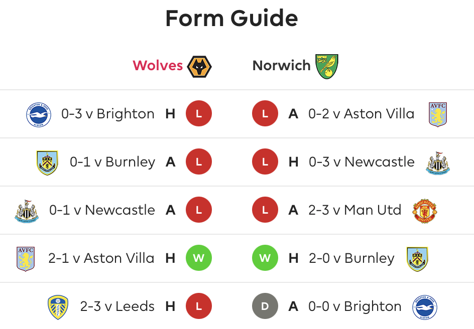Viewport: 474px width, 329px height.
Task: Open the Leeds United crest
Action: pyautogui.click(x=58, y=307)
